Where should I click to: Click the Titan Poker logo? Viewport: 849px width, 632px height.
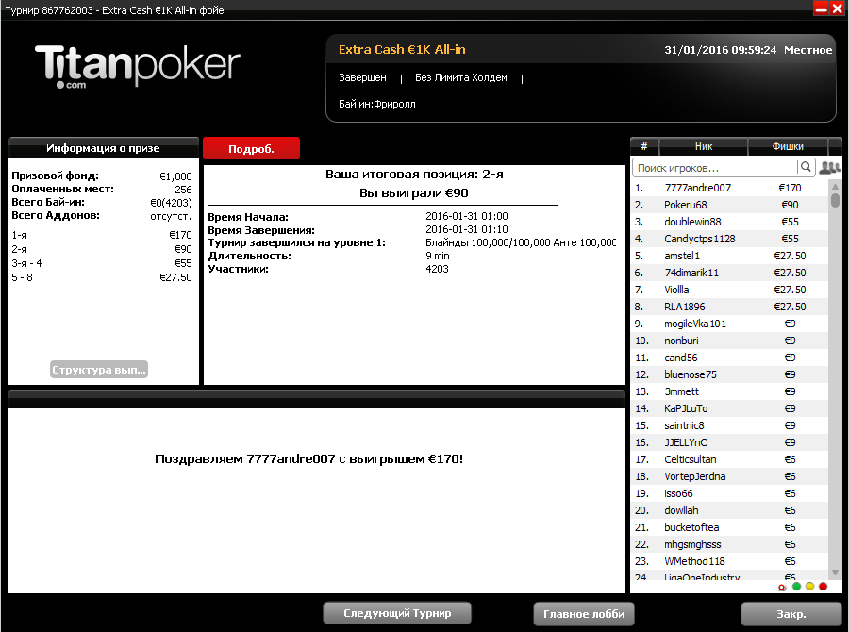tap(138, 65)
